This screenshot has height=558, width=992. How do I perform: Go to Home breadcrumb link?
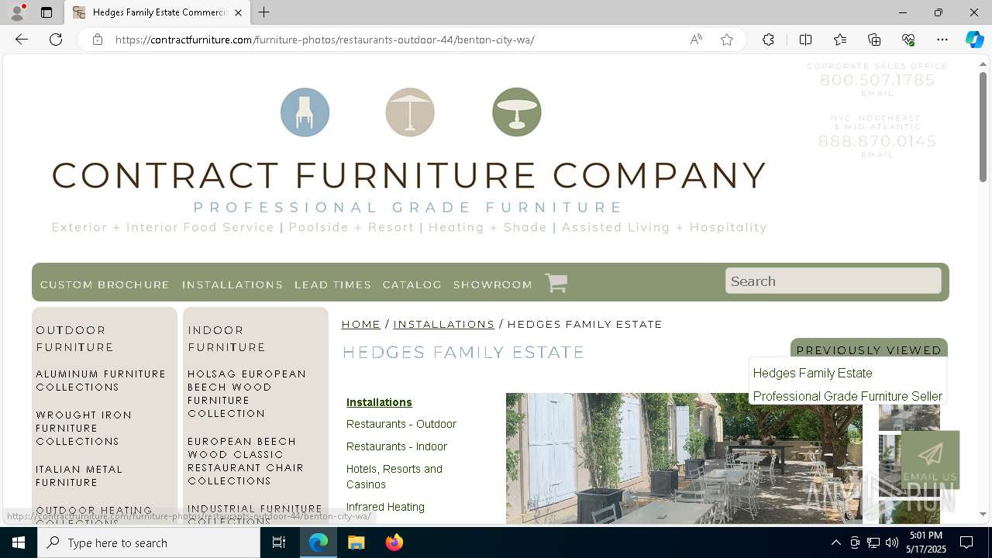[x=361, y=324]
